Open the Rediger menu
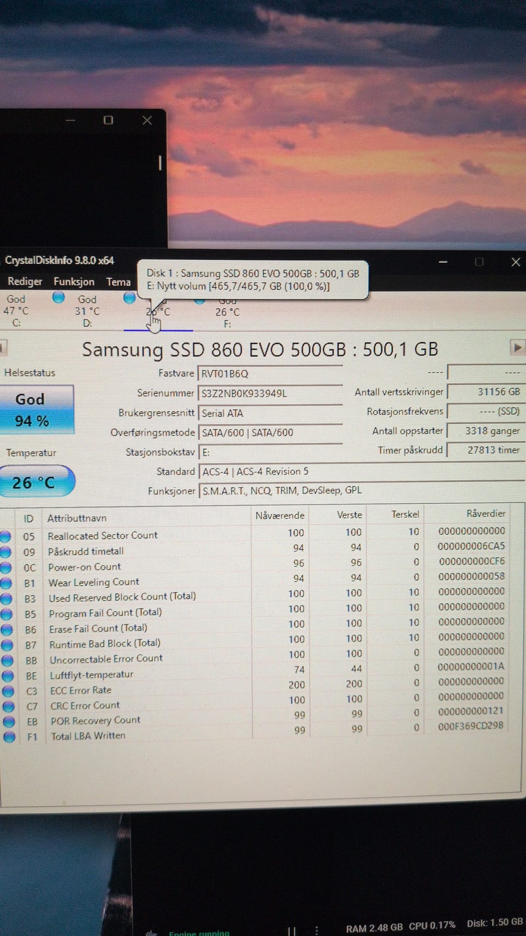The image size is (526, 936). 25,281
